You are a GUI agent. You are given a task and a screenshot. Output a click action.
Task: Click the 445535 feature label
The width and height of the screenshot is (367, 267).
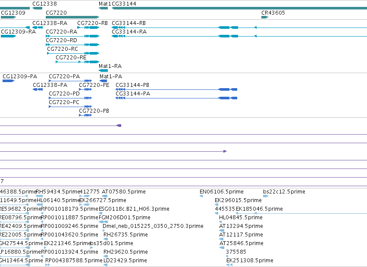pyautogui.click(x=225, y=209)
